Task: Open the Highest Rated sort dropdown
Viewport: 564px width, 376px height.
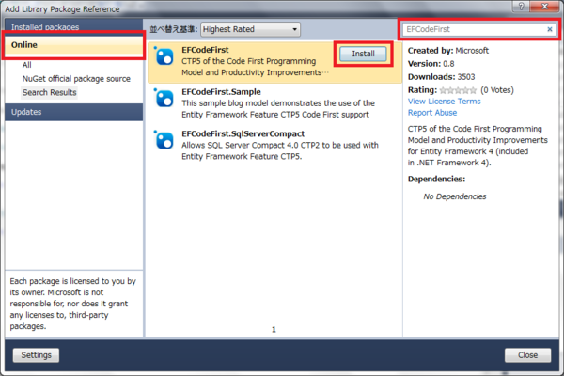Action: 250,29
